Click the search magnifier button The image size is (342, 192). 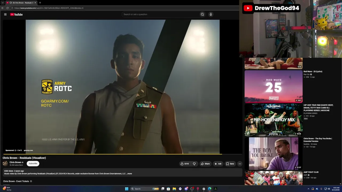pyautogui.click(x=202, y=14)
